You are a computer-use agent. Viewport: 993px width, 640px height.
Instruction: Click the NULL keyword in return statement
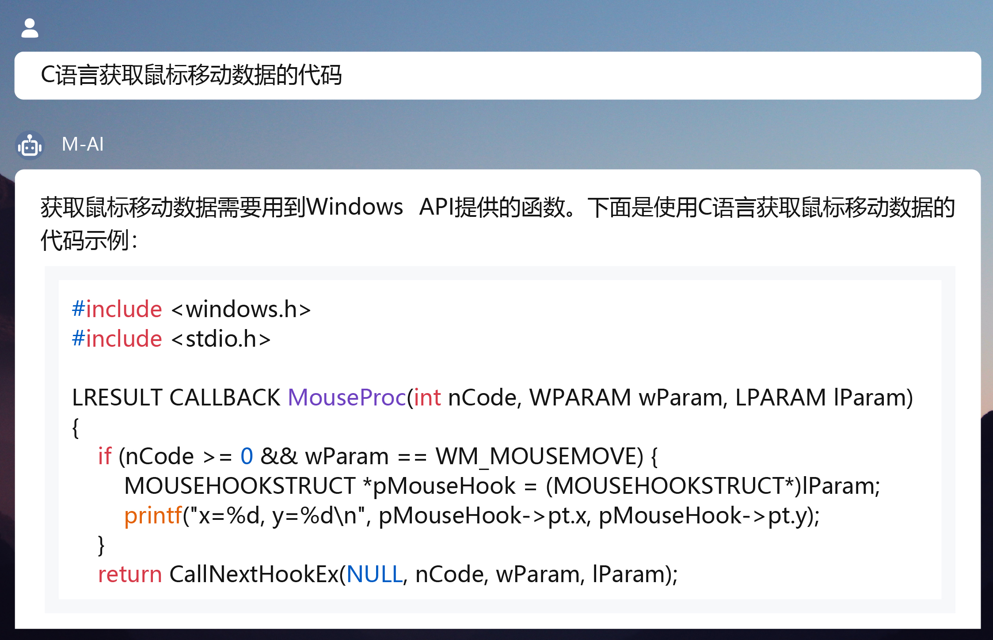375,574
